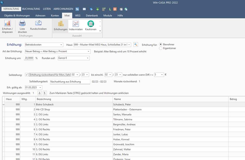Select the Bewohner radio button
Viewport: 245px width, 160px height.
[x=161, y=44]
